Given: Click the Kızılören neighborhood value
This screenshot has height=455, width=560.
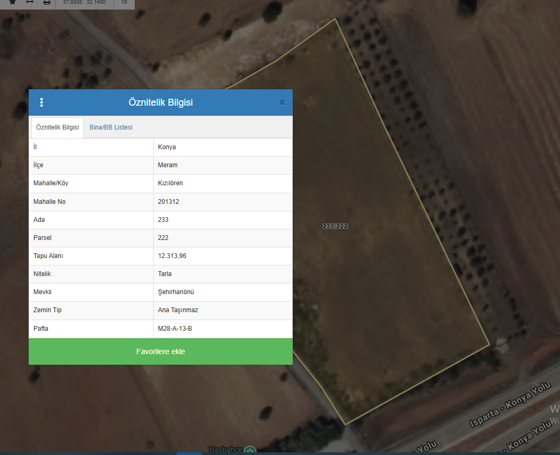Looking at the screenshot, I should (x=170, y=183).
